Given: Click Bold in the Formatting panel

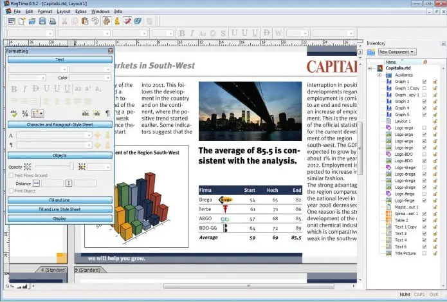Looking at the screenshot, I should [14, 89].
